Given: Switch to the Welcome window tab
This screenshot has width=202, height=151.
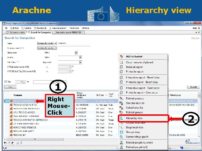Looking at the screenshot, I should pyautogui.click(x=15, y=32).
